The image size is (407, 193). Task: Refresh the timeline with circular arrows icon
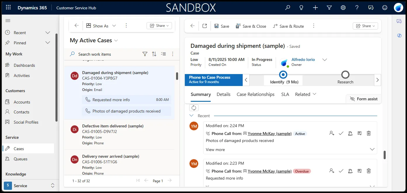tap(194, 108)
